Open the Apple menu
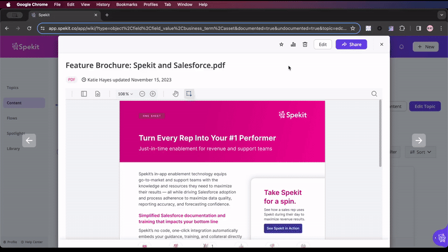 [x=8, y=4]
